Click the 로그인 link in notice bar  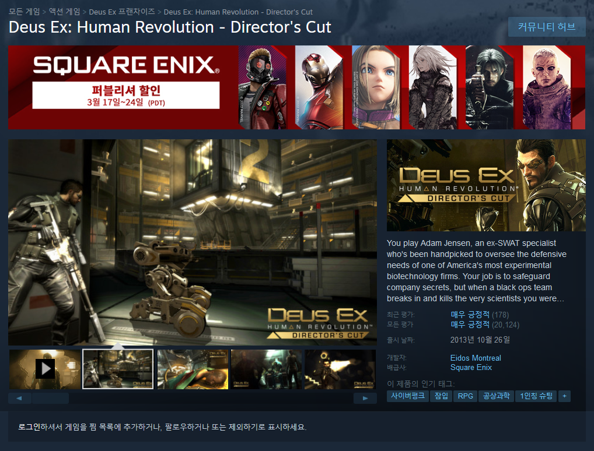pos(29,427)
